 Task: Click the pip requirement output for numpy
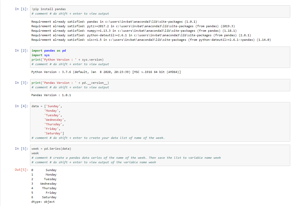click(134, 31)
